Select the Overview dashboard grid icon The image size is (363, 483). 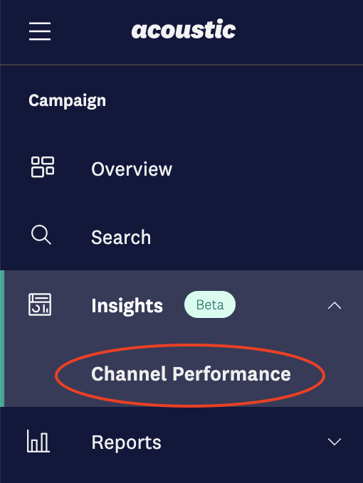click(43, 167)
